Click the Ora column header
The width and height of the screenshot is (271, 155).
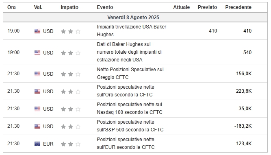click(11, 7)
